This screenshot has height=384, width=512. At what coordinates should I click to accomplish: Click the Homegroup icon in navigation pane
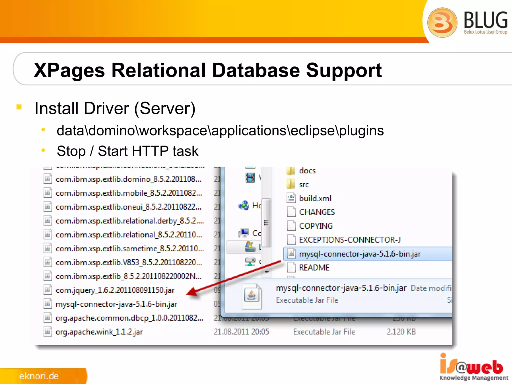[244, 205]
